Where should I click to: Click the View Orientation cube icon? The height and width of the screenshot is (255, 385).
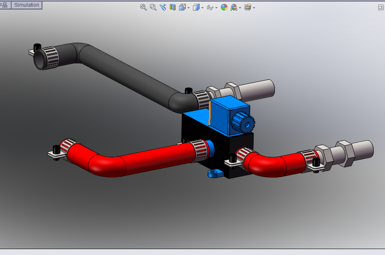[x=182, y=7]
